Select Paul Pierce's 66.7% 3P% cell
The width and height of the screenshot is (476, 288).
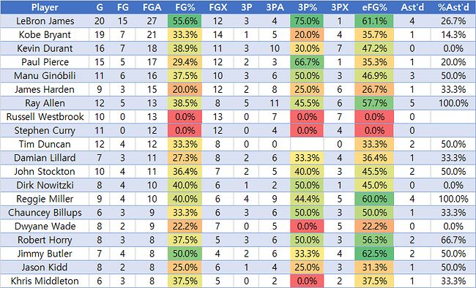click(x=307, y=62)
